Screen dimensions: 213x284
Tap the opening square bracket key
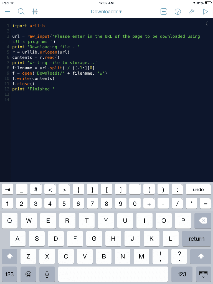point(106,189)
